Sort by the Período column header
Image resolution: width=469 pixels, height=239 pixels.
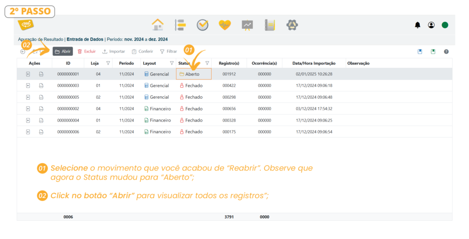(x=126, y=63)
